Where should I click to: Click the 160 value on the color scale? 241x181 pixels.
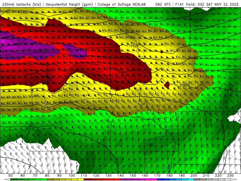145,176
